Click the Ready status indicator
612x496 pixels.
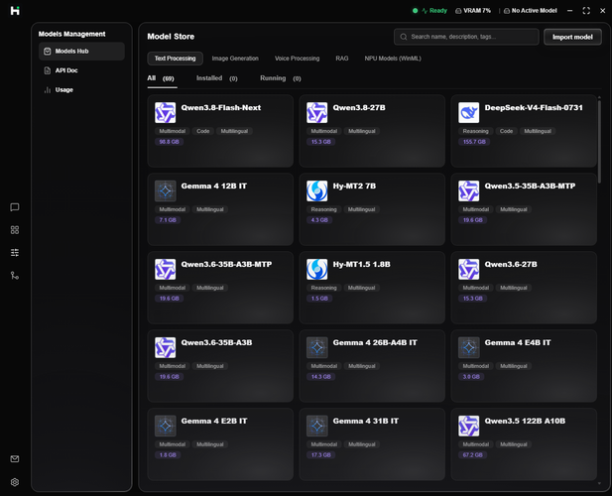coord(429,11)
